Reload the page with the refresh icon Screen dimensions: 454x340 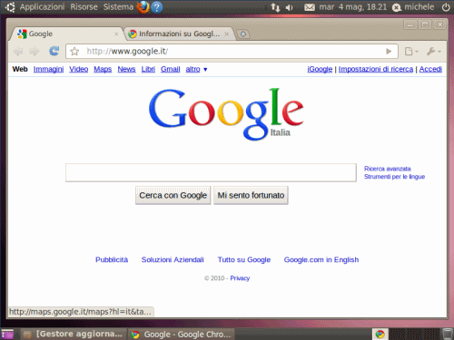point(54,51)
